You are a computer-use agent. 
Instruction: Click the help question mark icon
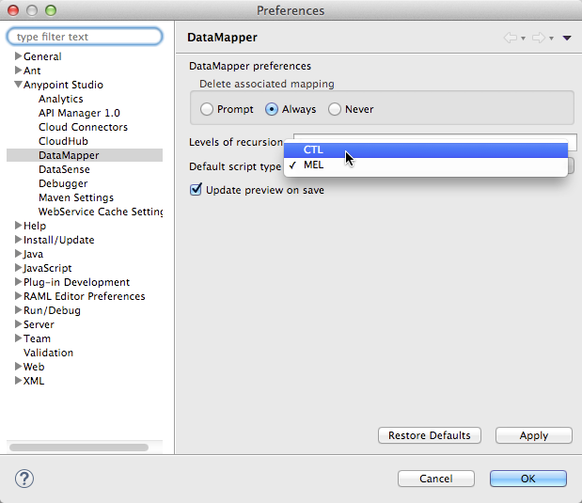click(x=24, y=479)
